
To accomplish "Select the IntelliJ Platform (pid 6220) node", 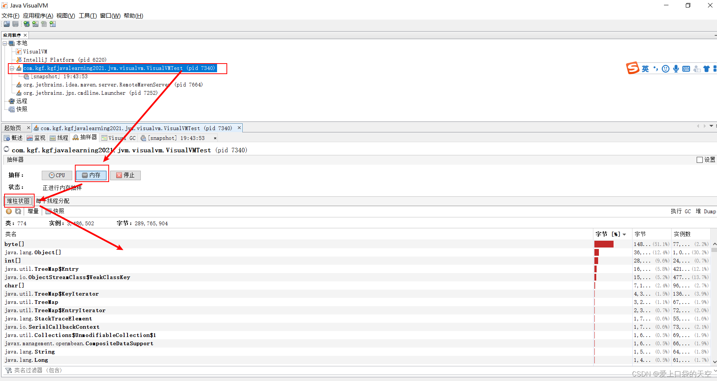I will 65,60.
